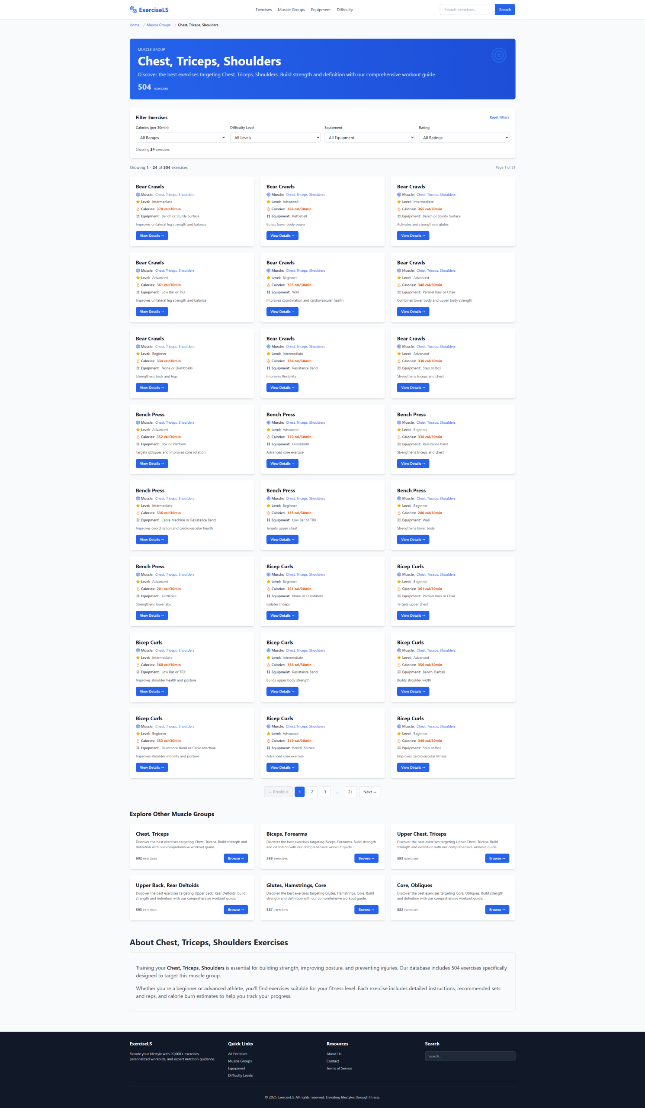Click Home in the breadcrumb
Viewport: 645px width, 1108px height.
pos(135,25)
